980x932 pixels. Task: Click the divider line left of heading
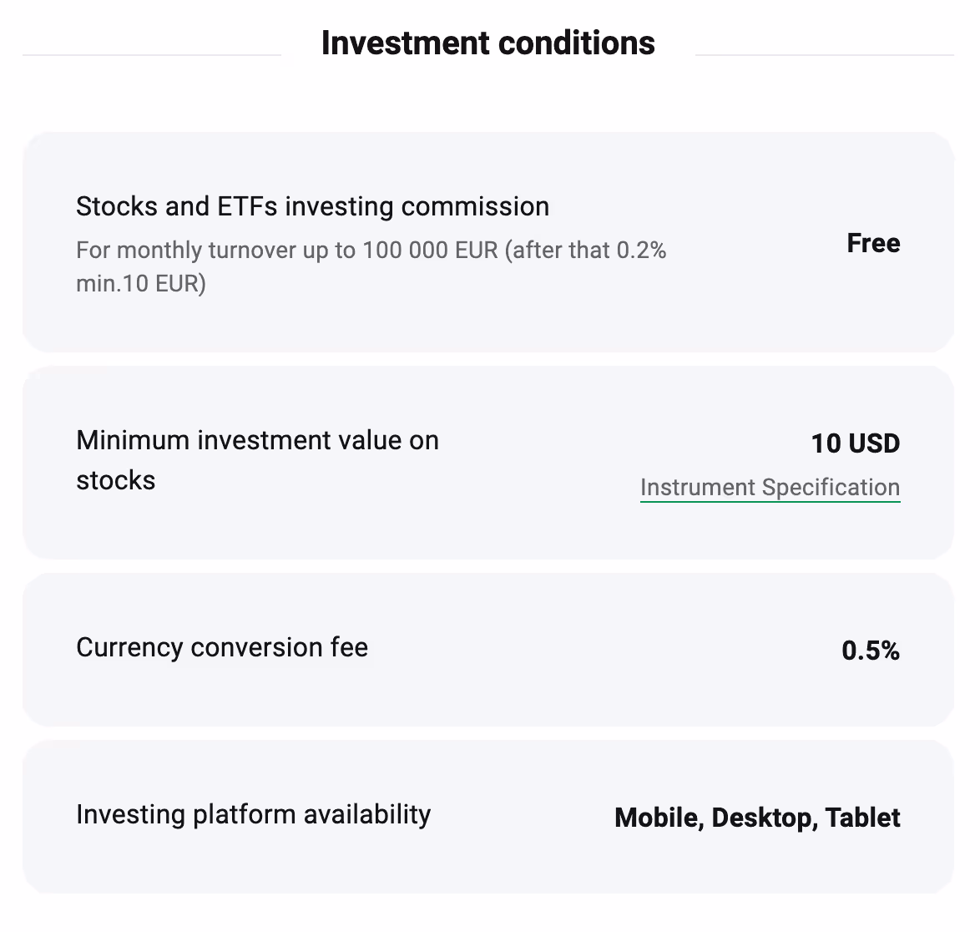[x=152, y=55]
